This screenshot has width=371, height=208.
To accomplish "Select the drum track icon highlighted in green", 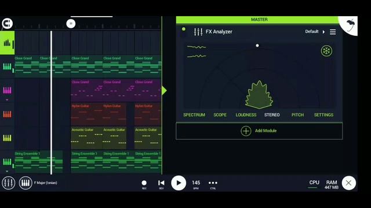I will click(x=8, y=43).
